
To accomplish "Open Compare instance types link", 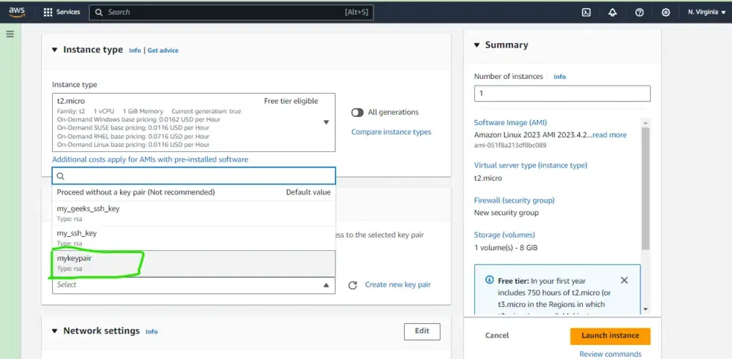I will click(x=391, y=132).
